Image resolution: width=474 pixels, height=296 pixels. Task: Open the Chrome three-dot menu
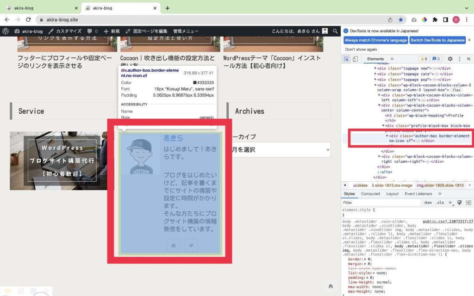point(467,19)
